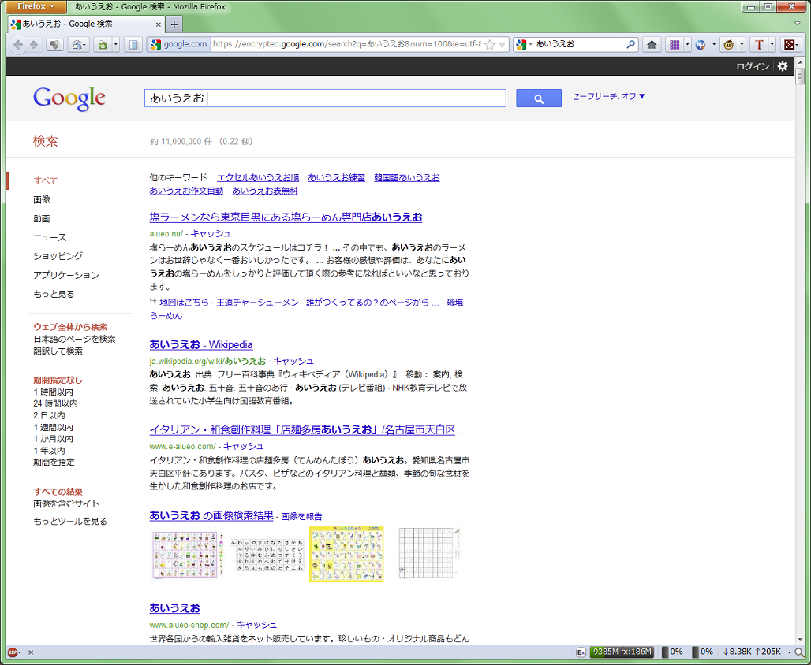Select ニュース in the left sidebar
The width and height of the screenshot is (811, 665).
click(50, 237)
